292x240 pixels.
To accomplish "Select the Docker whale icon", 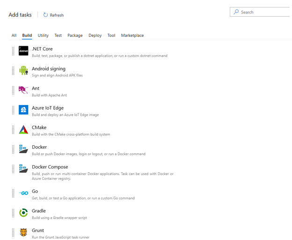I will [23, 149].
